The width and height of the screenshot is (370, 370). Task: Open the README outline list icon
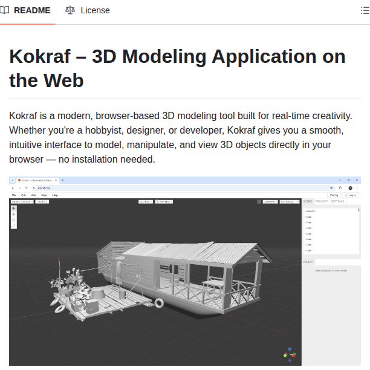pyautogui.click(x=357, y=10)
